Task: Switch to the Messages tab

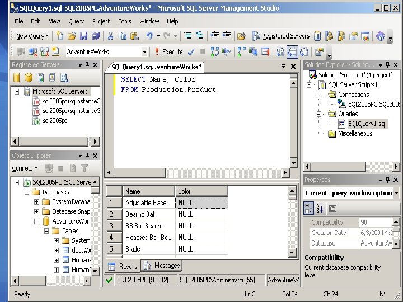Action: (162, 266)
